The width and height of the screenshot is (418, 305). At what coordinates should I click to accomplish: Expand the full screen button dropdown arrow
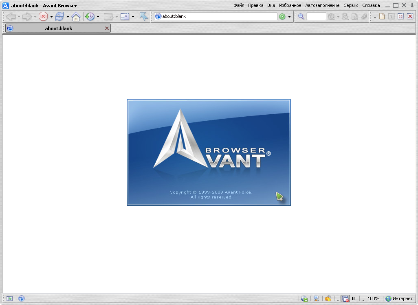[133, 17]
